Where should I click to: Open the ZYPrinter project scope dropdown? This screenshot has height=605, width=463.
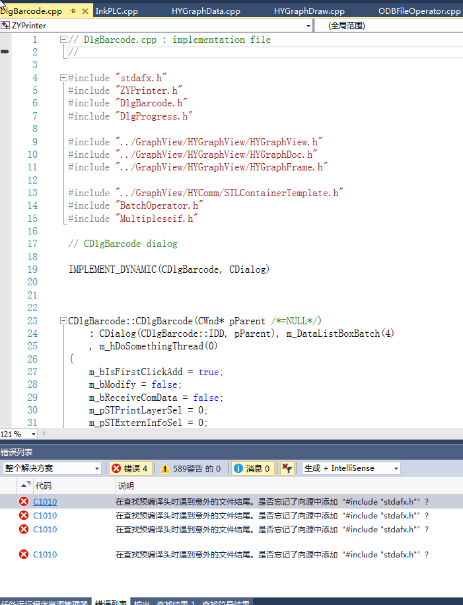pos(308,26)
